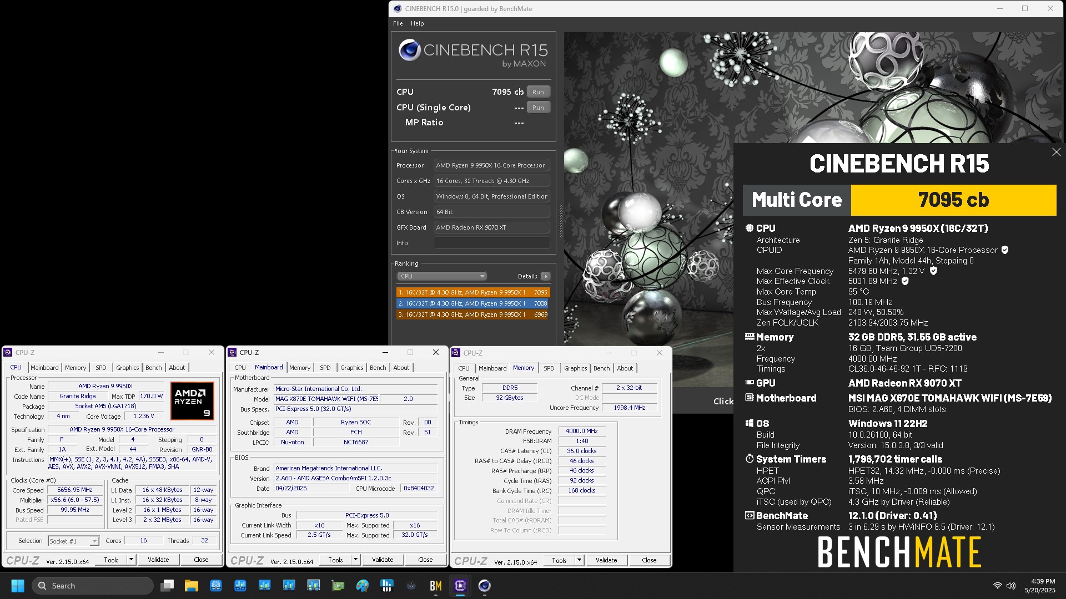Open the Paint palette taskbar icon
Image resolution: width=1066 pixels, height=599 pixels.
coord(363,586)
